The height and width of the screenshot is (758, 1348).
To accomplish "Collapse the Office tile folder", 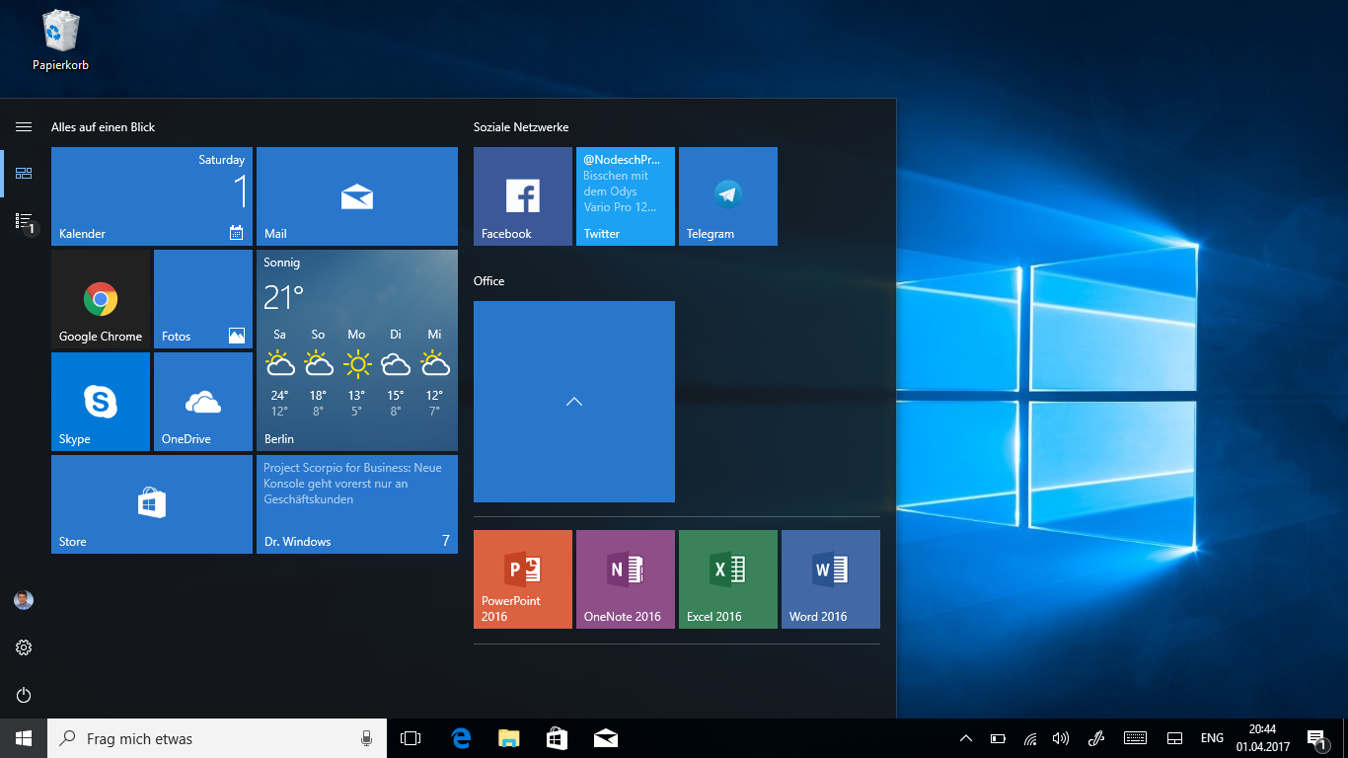I will coord(574,402).
